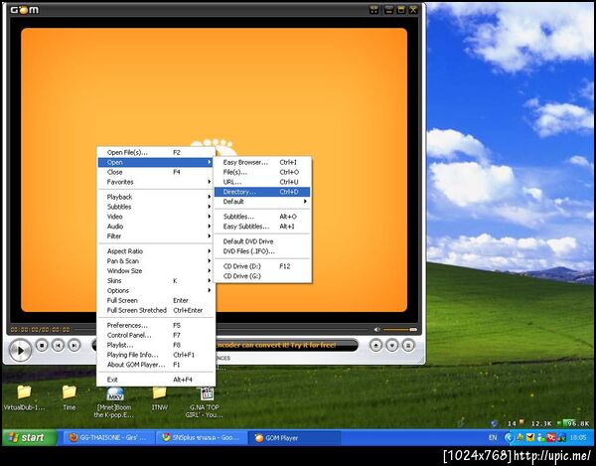Open the ITNW folder on desktop
The height and width of the screenshot is (466, 596).
pos(159,398)
